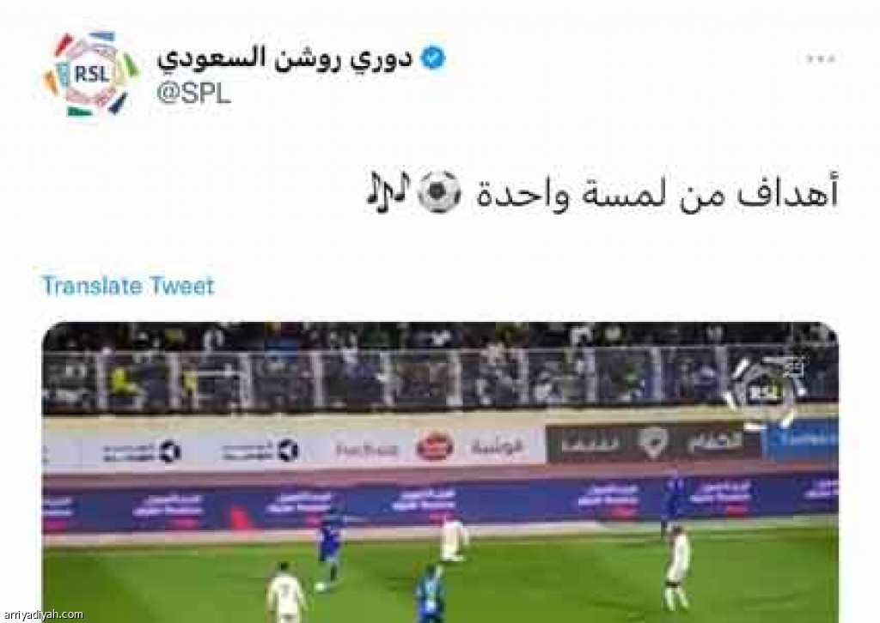Click the Translate Tweet link
880x623 pixels.
pos(128,286)
